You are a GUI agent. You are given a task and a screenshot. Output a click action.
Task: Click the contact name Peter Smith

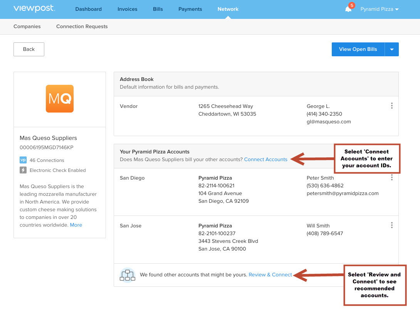pyautogui.click(x=320, y=178)
